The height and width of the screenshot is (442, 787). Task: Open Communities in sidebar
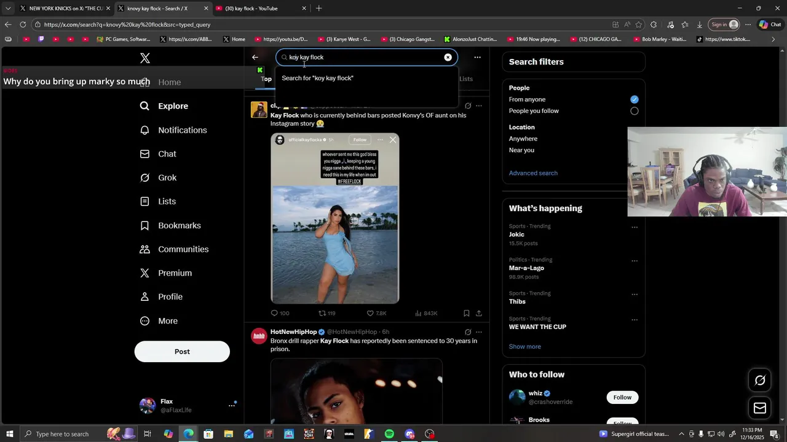pyautogui.click(x=174, y=249)
